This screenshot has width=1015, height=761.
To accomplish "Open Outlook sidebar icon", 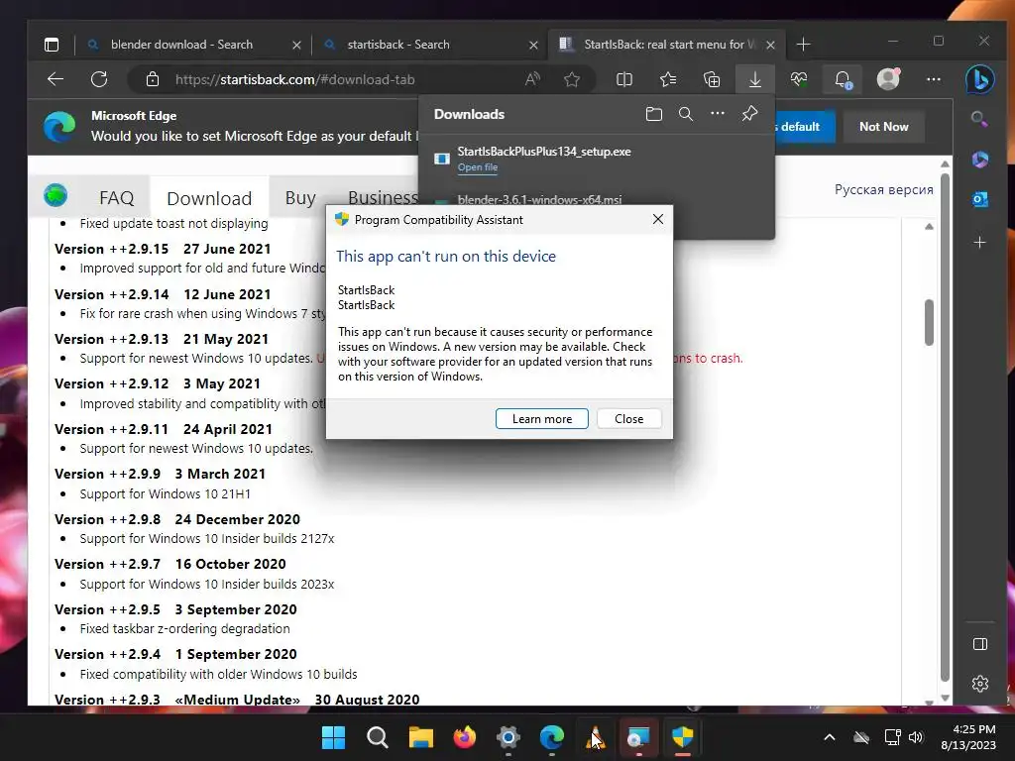I will pyautogui.click(x=980, y=200).
